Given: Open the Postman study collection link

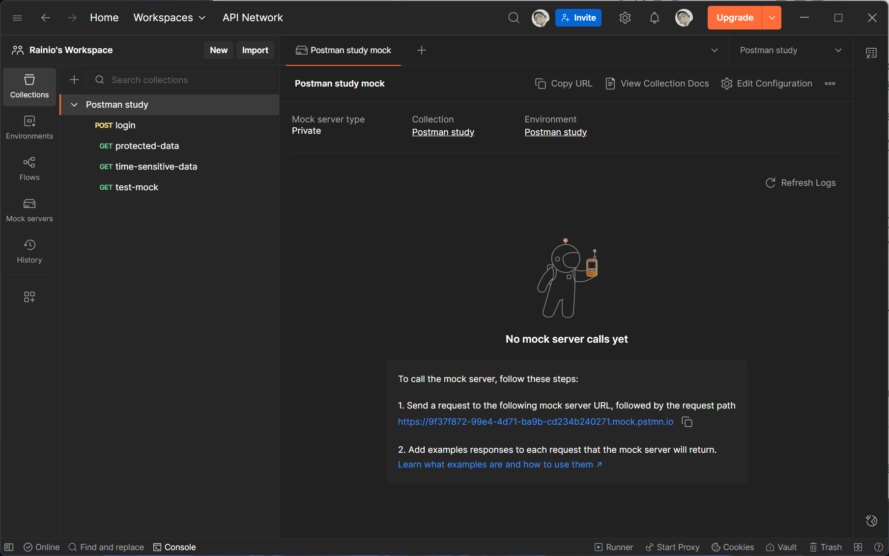Looking at the screenshot, I should [x=443, y=132].
